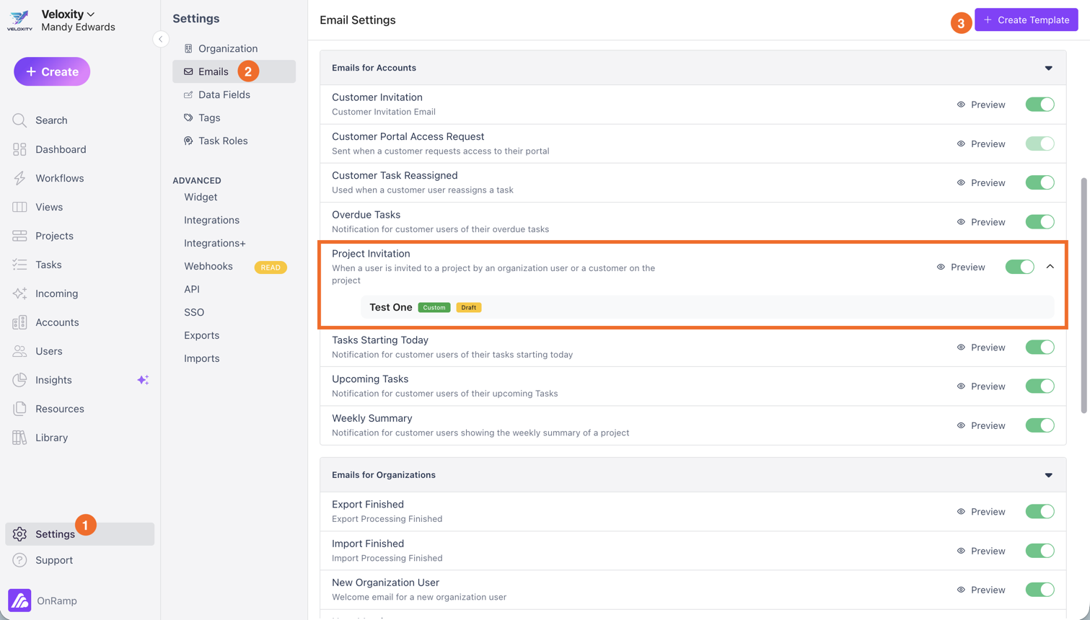The width and height of the screenshot is (1090, 620).
Task: Collapse the Emails for Accounts section
Action: pos(1048,68)
